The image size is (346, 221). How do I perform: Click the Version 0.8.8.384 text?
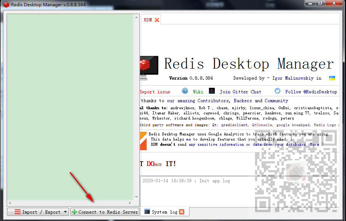click(191, 78)
